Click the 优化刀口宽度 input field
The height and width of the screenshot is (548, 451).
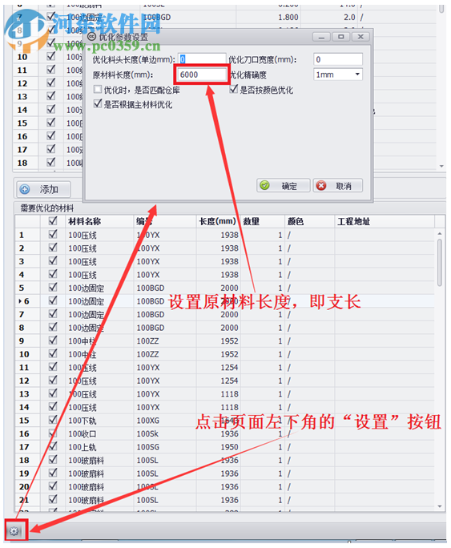(338, 59)
